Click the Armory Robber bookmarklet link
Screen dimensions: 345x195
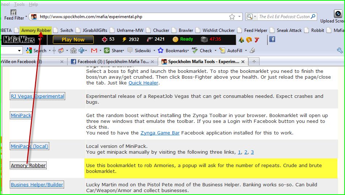pos(28,166)
